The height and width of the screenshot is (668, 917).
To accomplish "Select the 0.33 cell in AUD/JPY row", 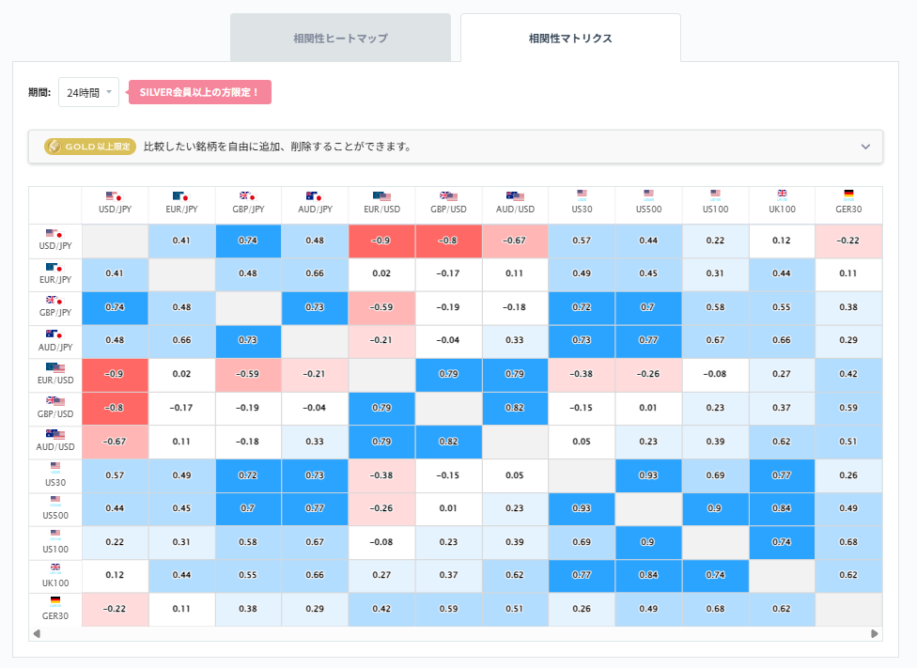I will click(515, 340).
